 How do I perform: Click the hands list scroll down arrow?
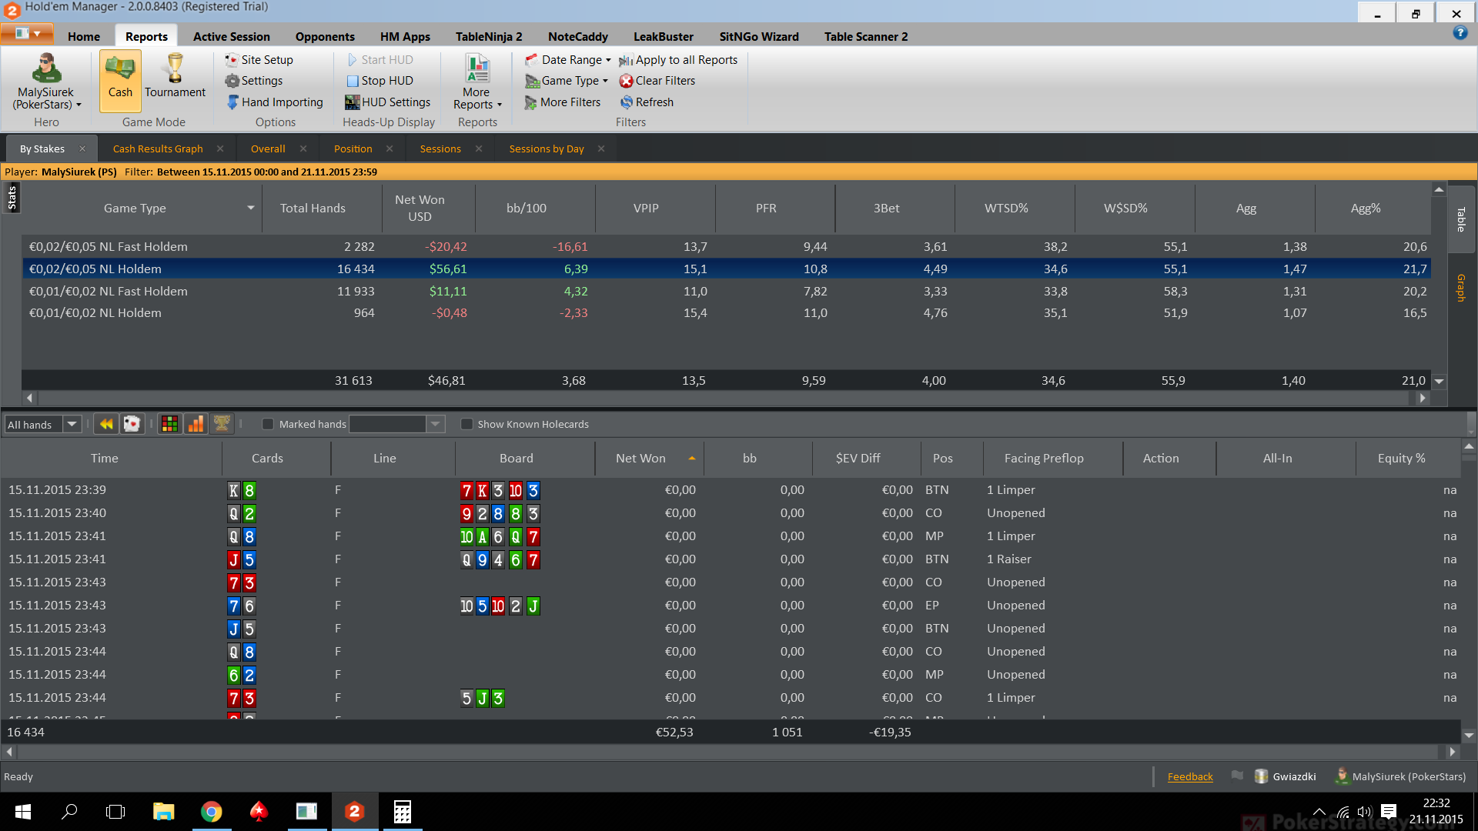1469,736
